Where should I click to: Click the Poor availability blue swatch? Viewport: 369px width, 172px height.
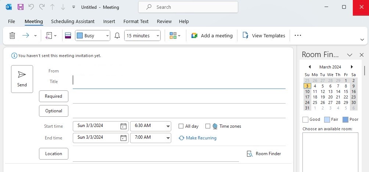pyautogui.click(x=345, y=120)
